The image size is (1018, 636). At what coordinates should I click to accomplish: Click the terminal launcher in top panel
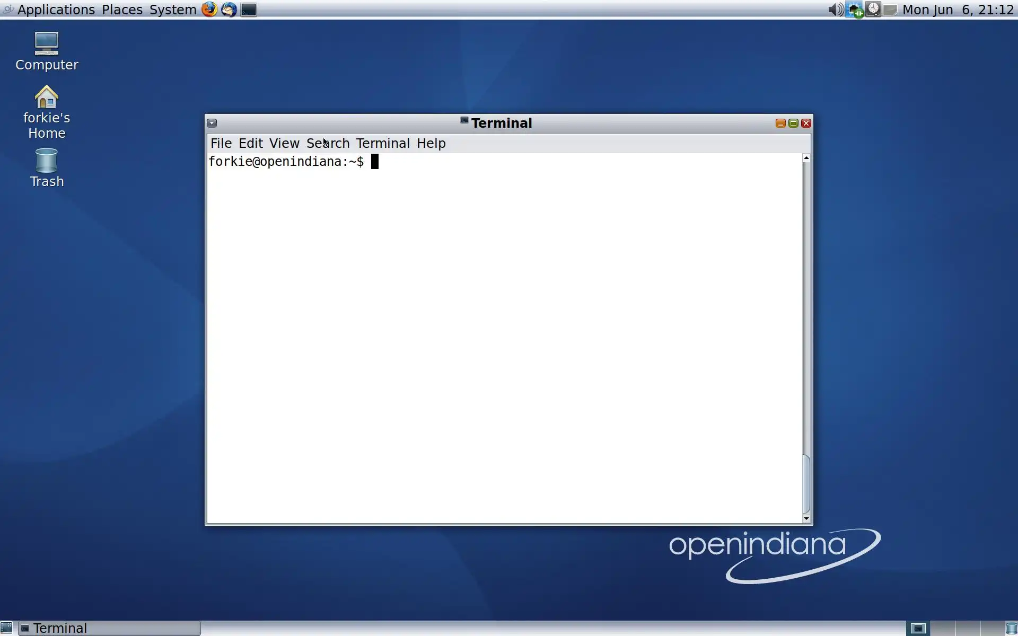click(x=249, y=10)
